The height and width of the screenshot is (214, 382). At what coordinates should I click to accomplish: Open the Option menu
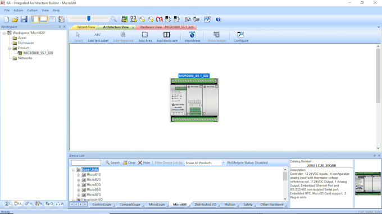point(32,11)
